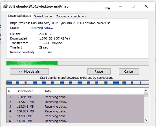Switch to the Download status tab
The width and height of the screenshot is (156, 127).
tap(19, 16)
